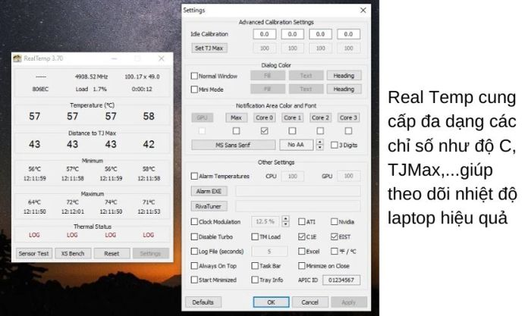The width and height of the screenshot is (531, 316).
Task: Enable the Nvidia checkbox
Action: point(335,221)
